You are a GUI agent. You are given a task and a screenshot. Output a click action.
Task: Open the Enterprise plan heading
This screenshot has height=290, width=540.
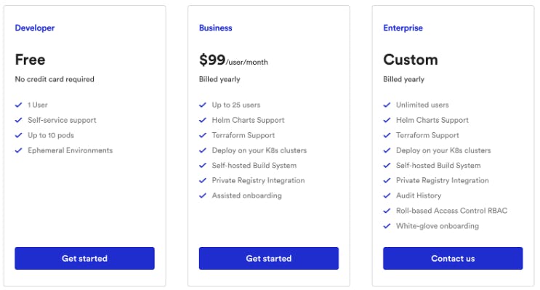403,28
